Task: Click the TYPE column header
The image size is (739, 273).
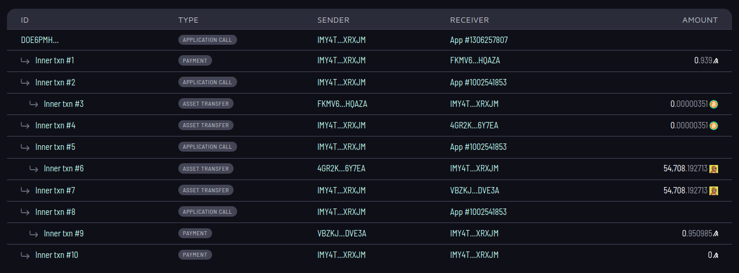Action: click(188, 20)
